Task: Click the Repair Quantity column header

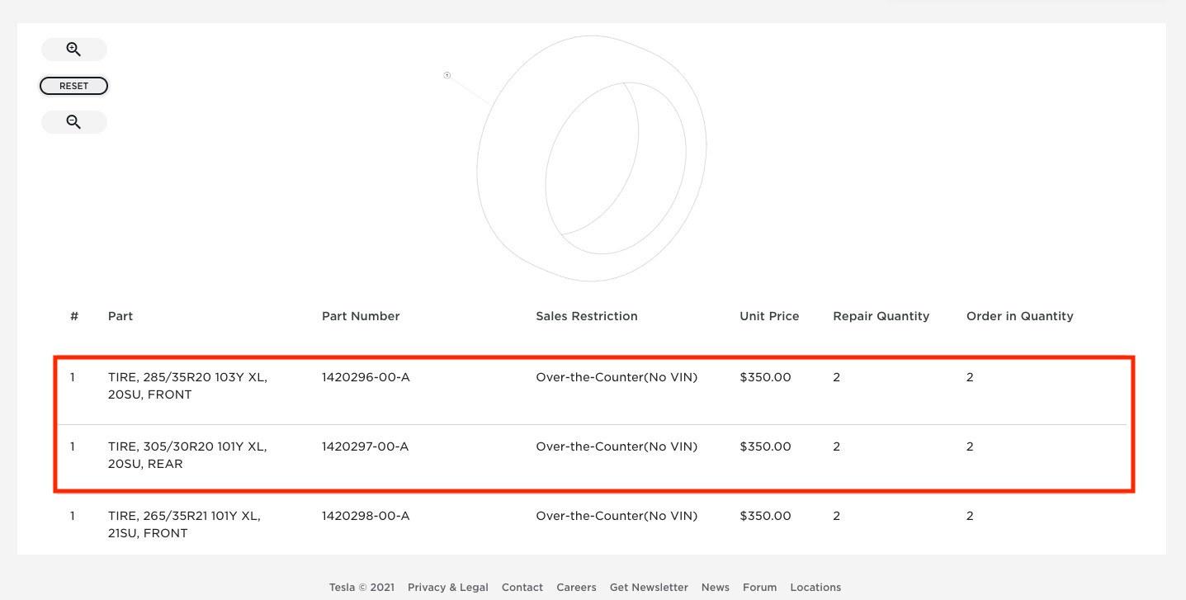Action: (x=881, y=316)
